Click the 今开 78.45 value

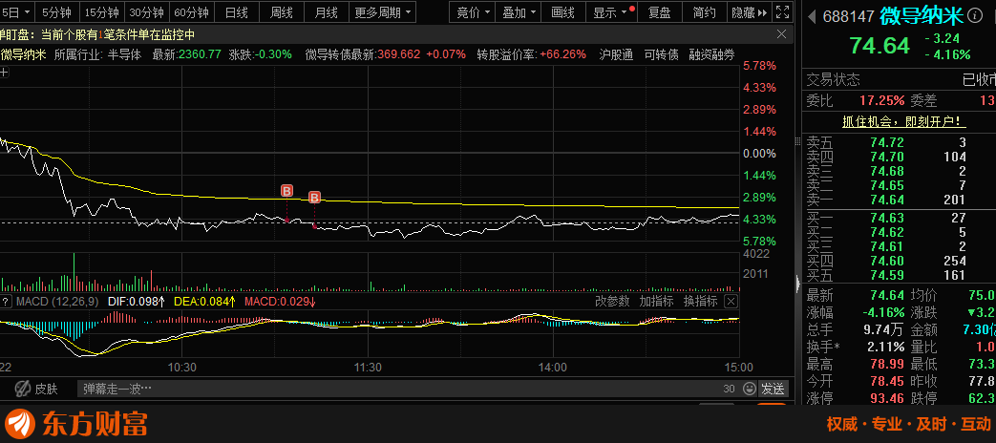coord(887,382)
